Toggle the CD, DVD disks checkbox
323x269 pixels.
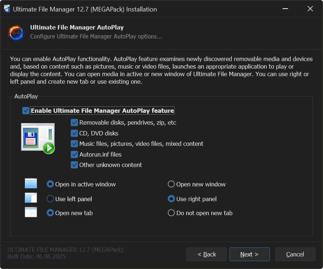coord(74,133)
